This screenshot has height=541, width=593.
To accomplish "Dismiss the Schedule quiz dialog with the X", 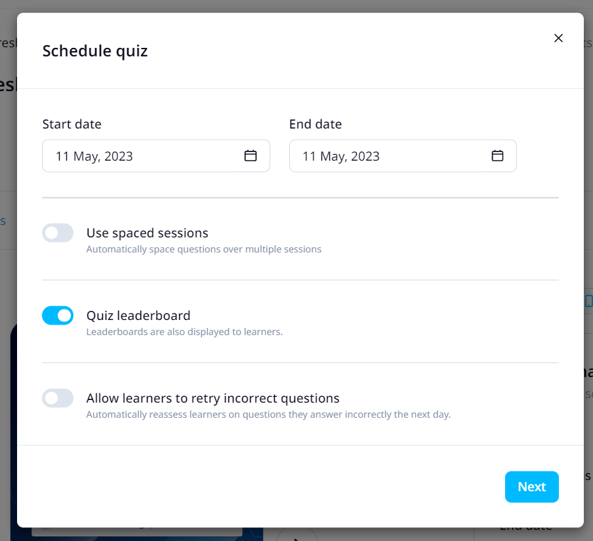I will pos(558,38).
